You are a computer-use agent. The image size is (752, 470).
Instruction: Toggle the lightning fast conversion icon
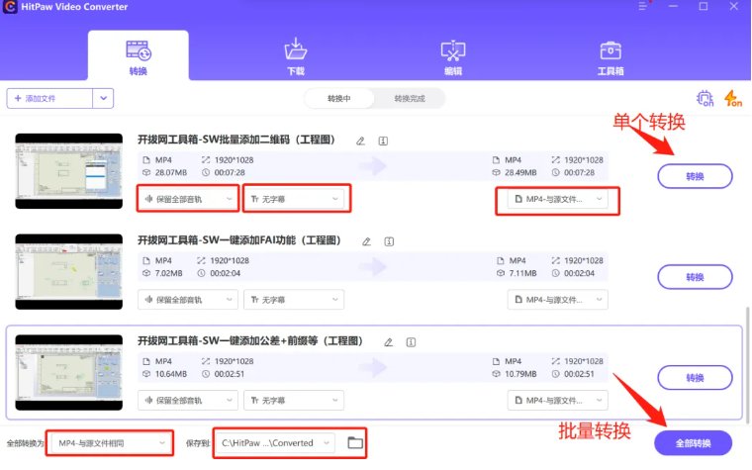pos(733,98)
